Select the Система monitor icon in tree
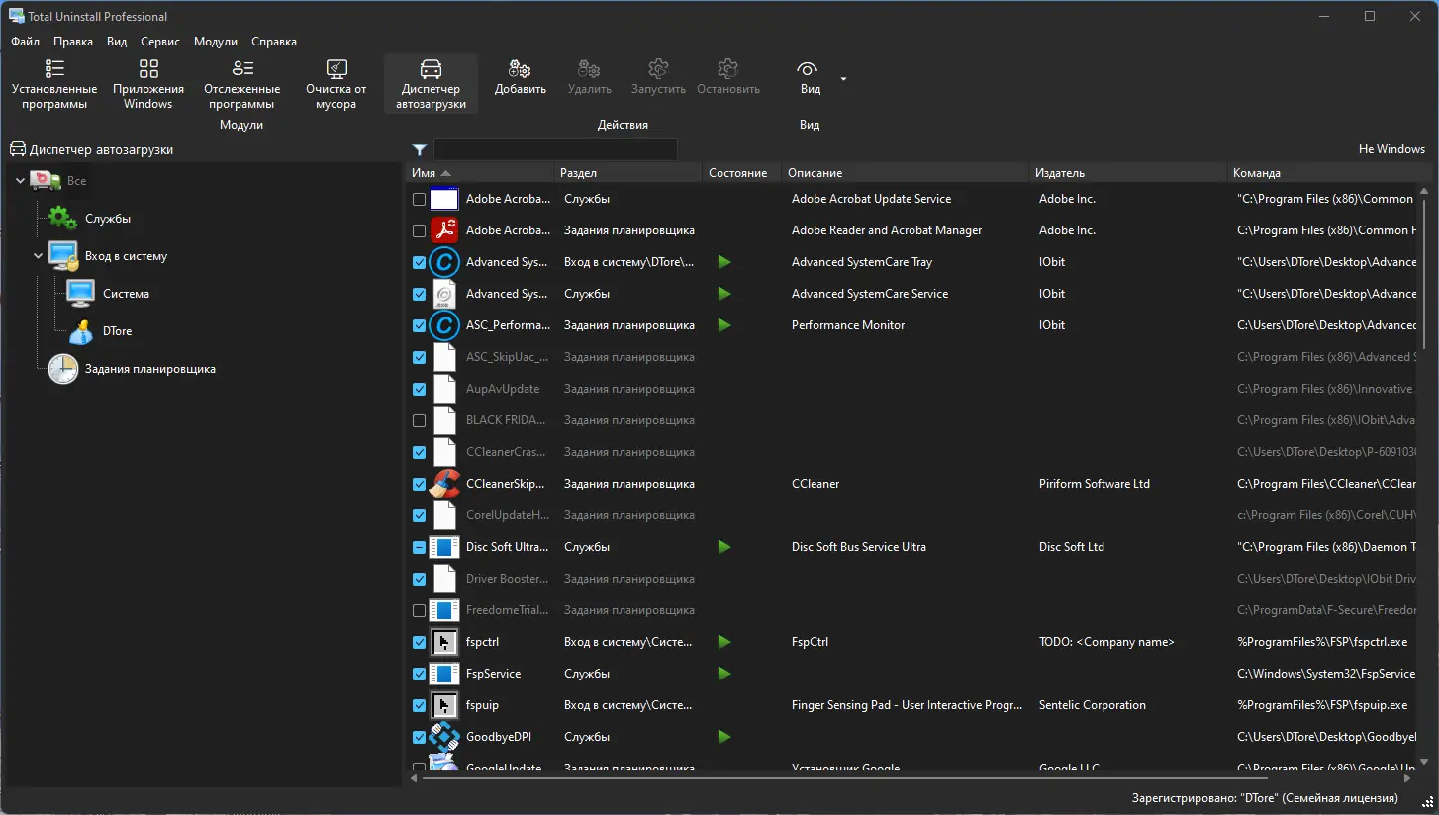 pyautogui.click(x=80, y=294)
